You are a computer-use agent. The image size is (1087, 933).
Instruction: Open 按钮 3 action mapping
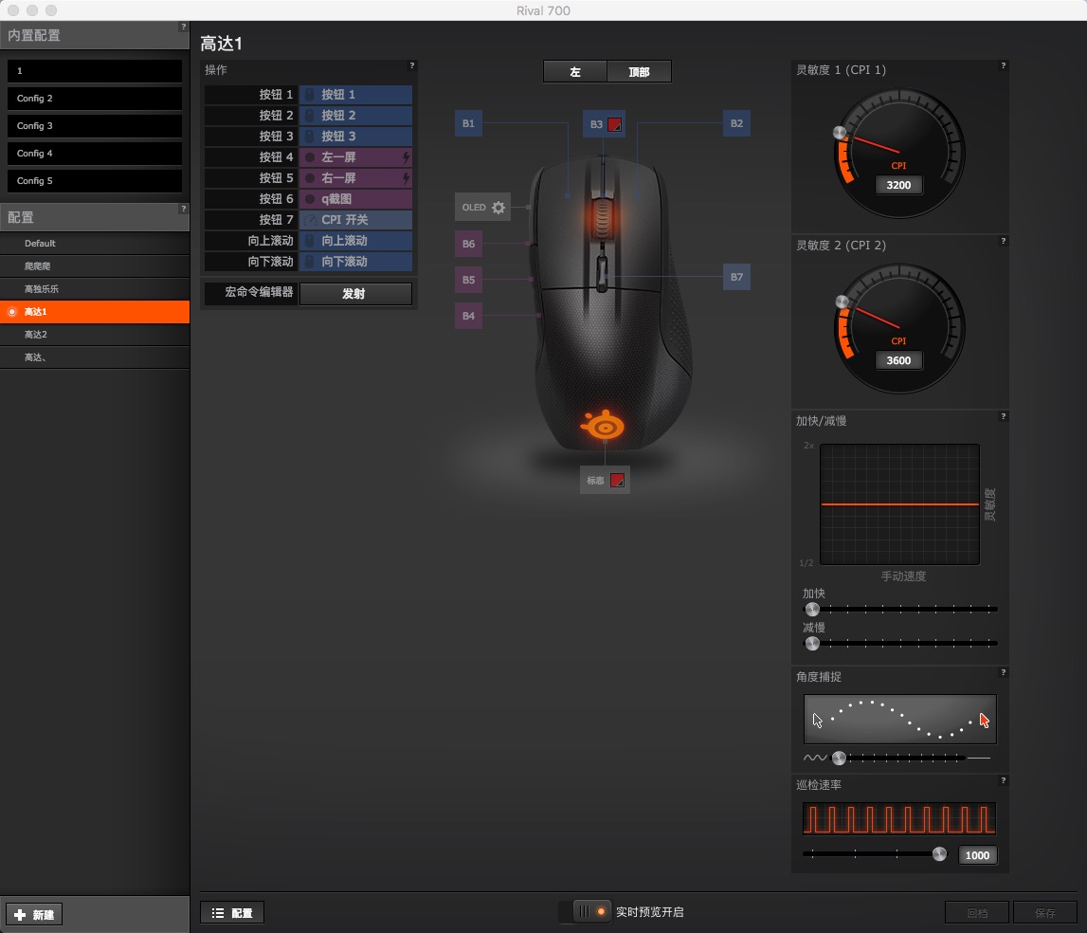[355, 136]
